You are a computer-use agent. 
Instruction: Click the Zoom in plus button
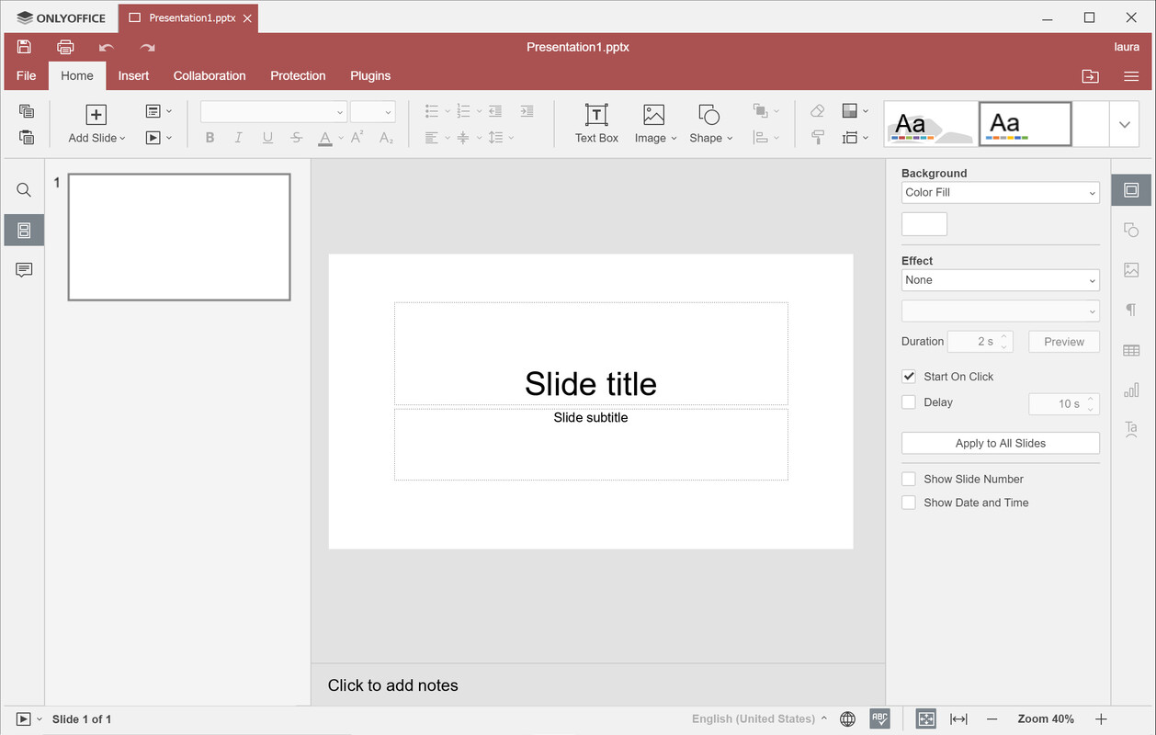[1101, 718]
